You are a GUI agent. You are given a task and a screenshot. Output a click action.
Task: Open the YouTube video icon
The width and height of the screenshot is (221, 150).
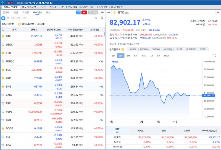(84, 12)
